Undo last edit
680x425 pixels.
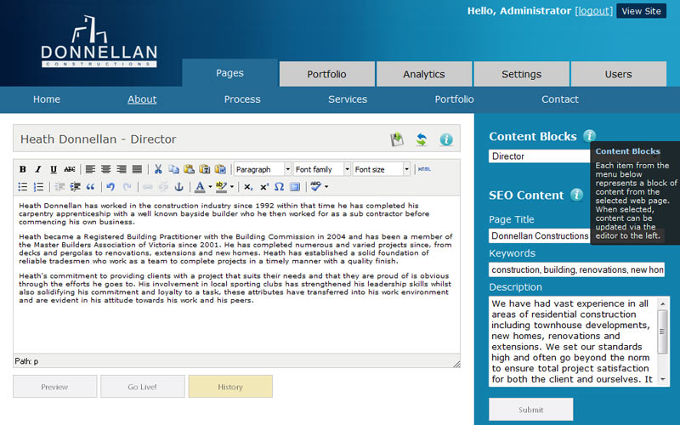pos(110,187)
